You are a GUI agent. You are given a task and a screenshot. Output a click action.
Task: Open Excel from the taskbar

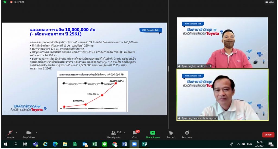pyautogui.click(x=95, y=144)
